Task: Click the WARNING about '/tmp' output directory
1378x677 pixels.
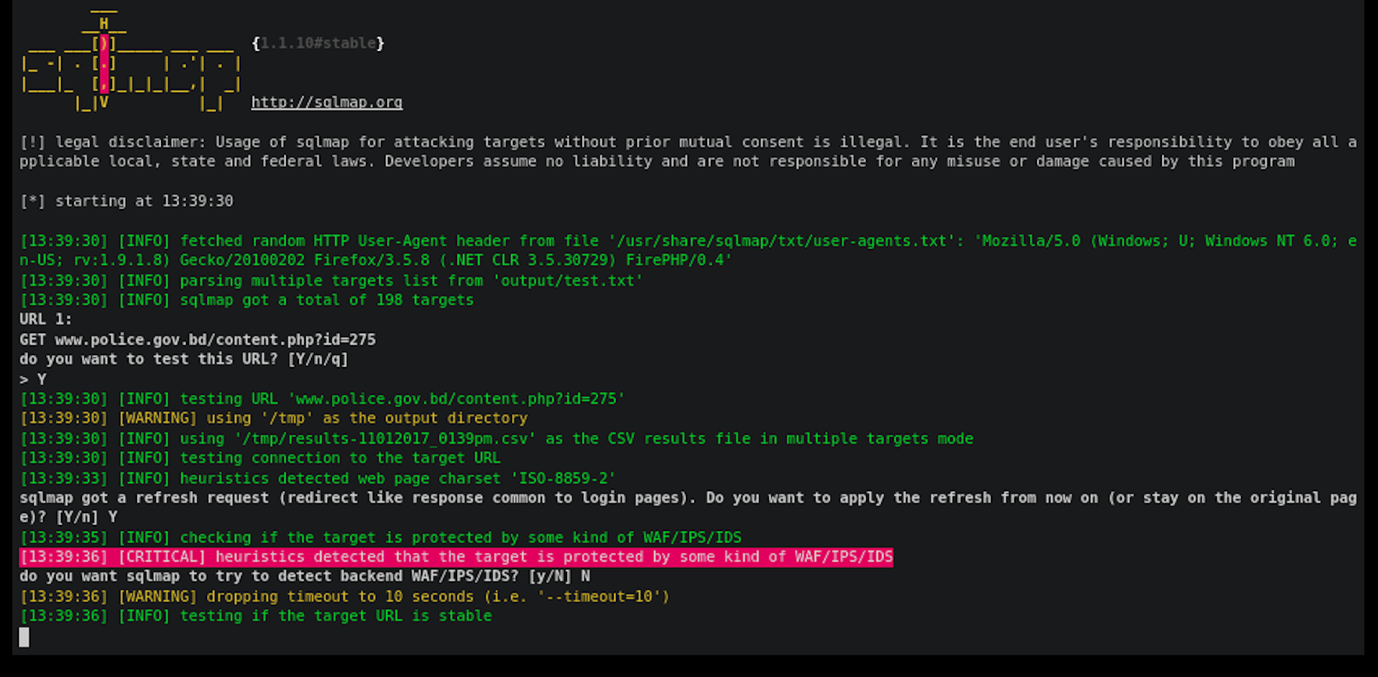Action: click(273, 418)
